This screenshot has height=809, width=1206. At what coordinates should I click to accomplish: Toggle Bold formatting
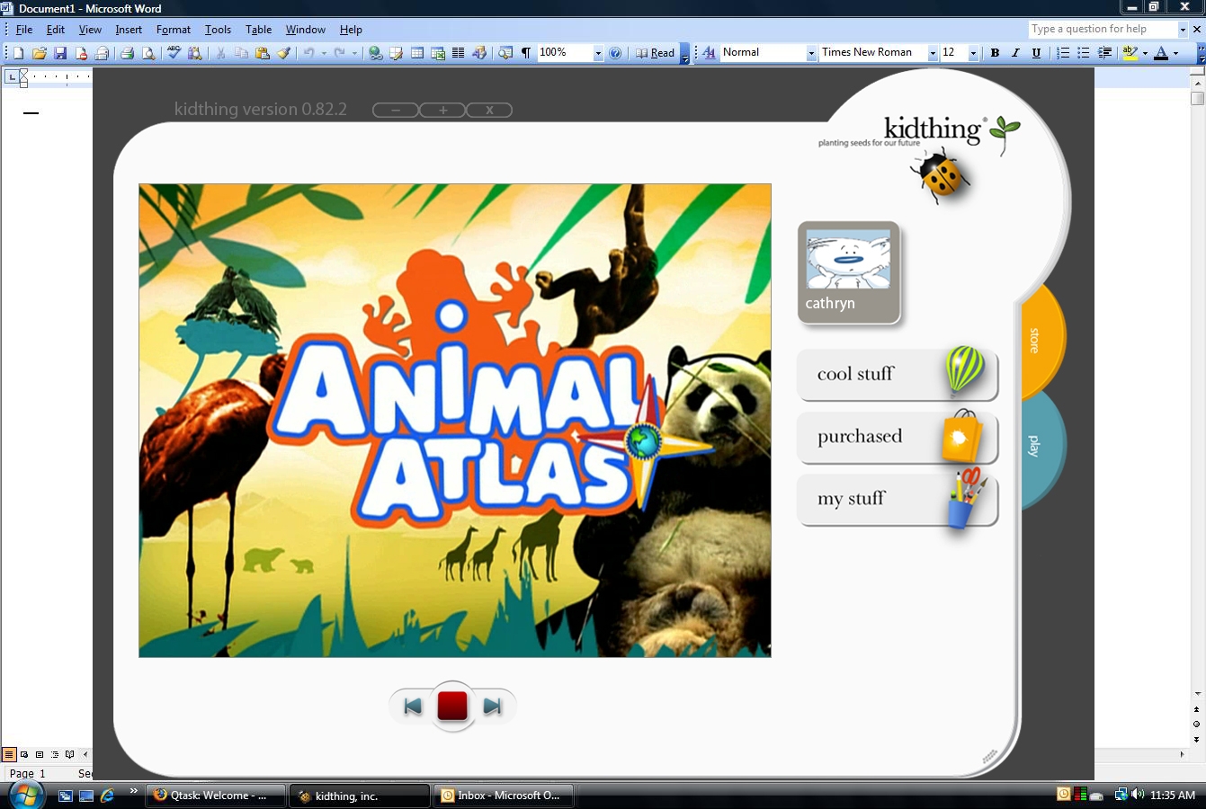click(995, 53)
